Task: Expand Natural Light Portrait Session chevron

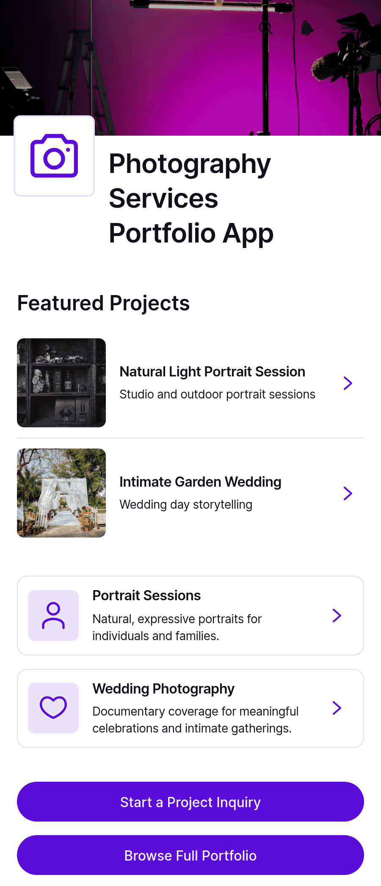Action: click(x=348, y=383)
